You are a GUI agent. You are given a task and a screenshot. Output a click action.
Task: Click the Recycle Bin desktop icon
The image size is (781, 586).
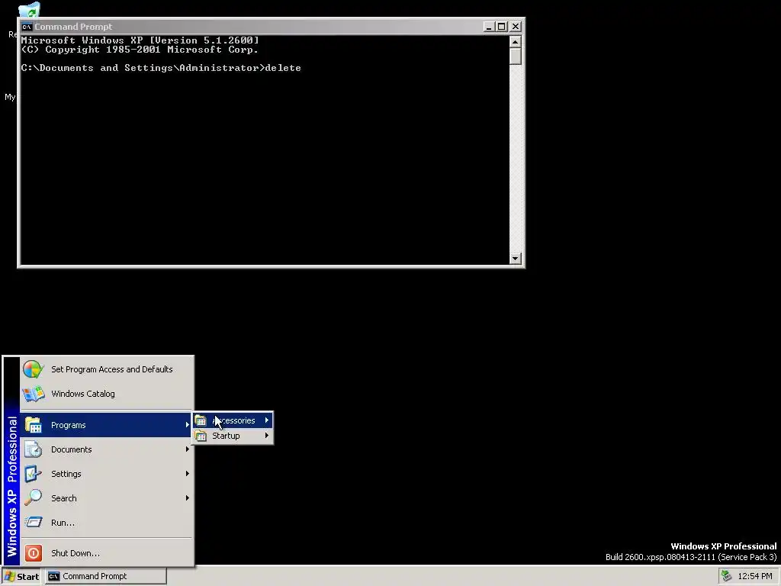pyautogui.click(x=29, y=10)
